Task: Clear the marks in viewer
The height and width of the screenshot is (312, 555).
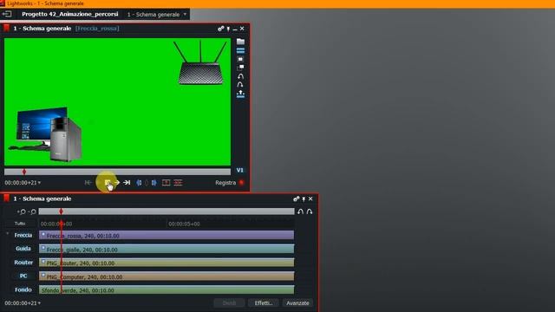Action: [x=147, y=183]
